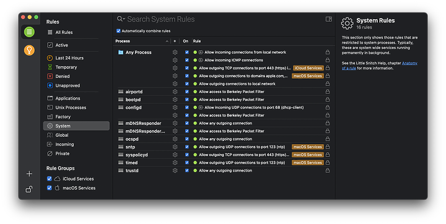Click the unlock padlock icon in sidebar
This screenshot has height=224, width=446.
pyautogui.click(x=29, y=189)
